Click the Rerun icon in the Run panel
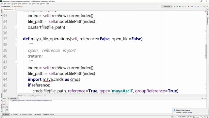 pos(4,101)
